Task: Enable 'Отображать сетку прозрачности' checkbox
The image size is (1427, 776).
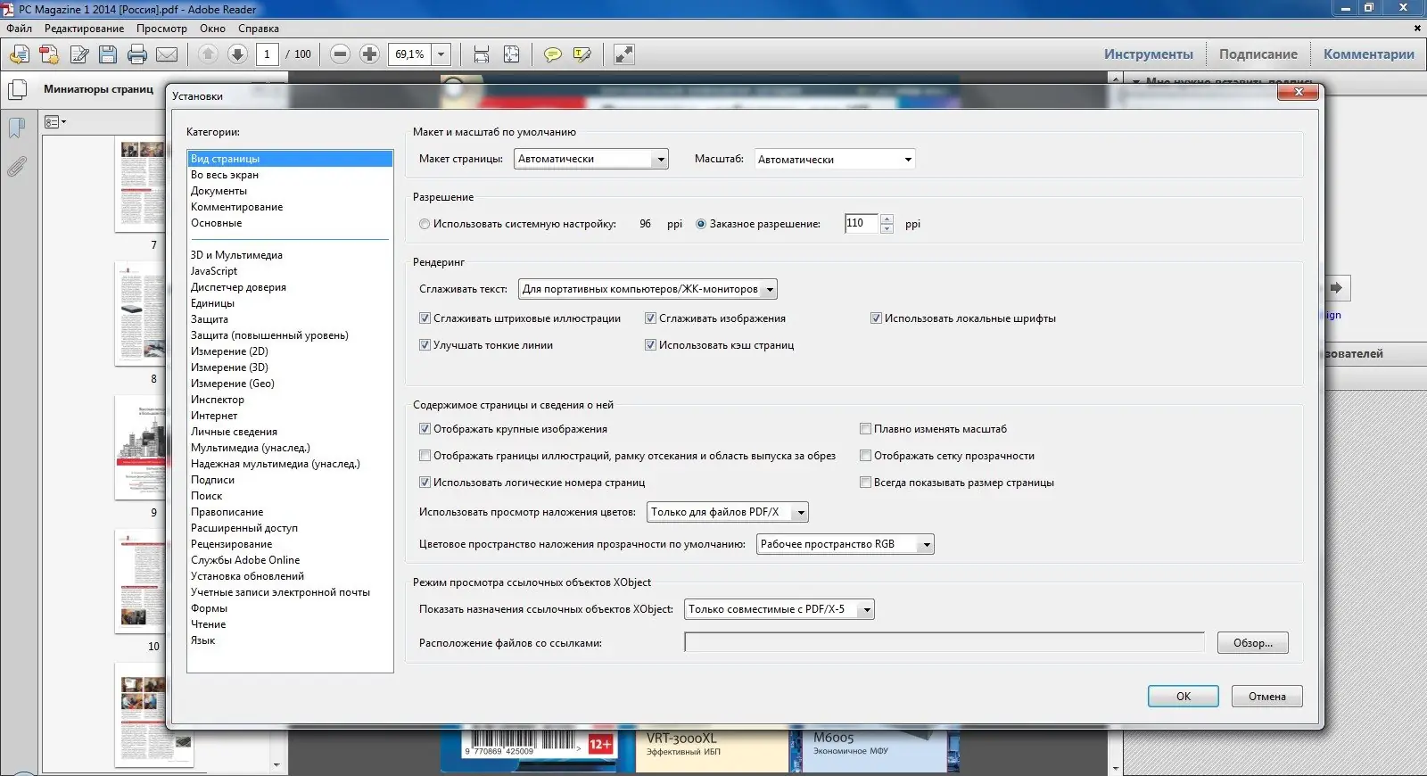Action: [865, 456]
